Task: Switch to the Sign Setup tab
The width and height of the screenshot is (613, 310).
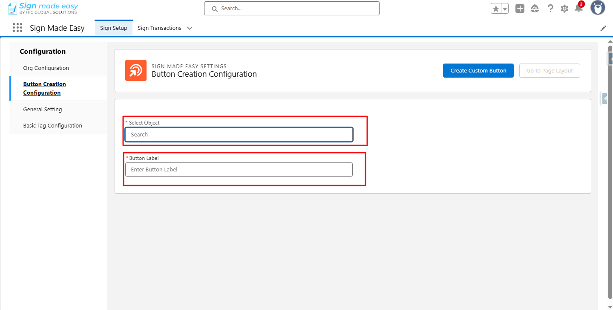Action: [114, 28]
